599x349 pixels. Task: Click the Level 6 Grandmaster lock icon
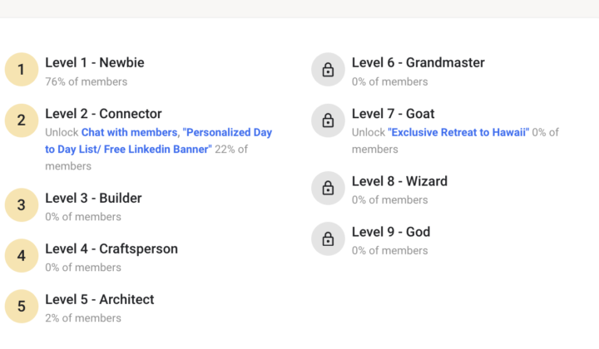[x=328, y=70]
